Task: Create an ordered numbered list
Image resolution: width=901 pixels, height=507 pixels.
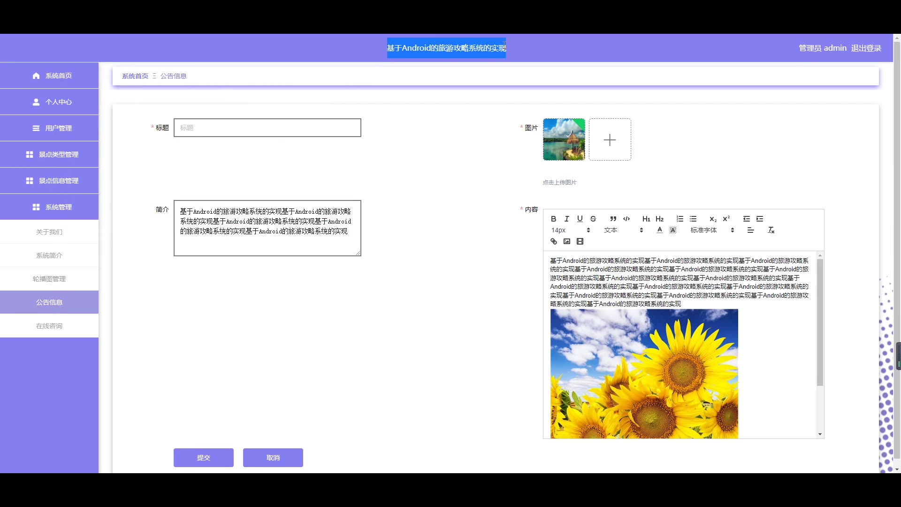Action: click(x=680, y=219)
